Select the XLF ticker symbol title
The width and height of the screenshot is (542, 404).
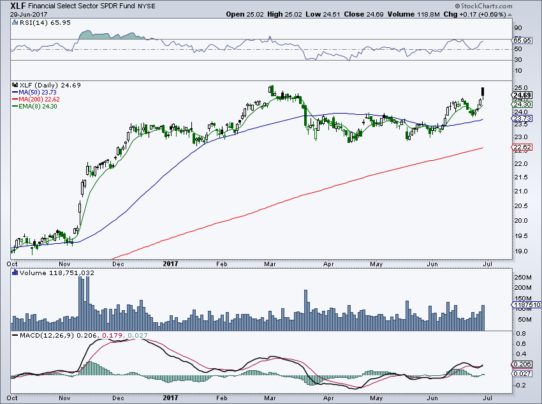coord(18,6)
